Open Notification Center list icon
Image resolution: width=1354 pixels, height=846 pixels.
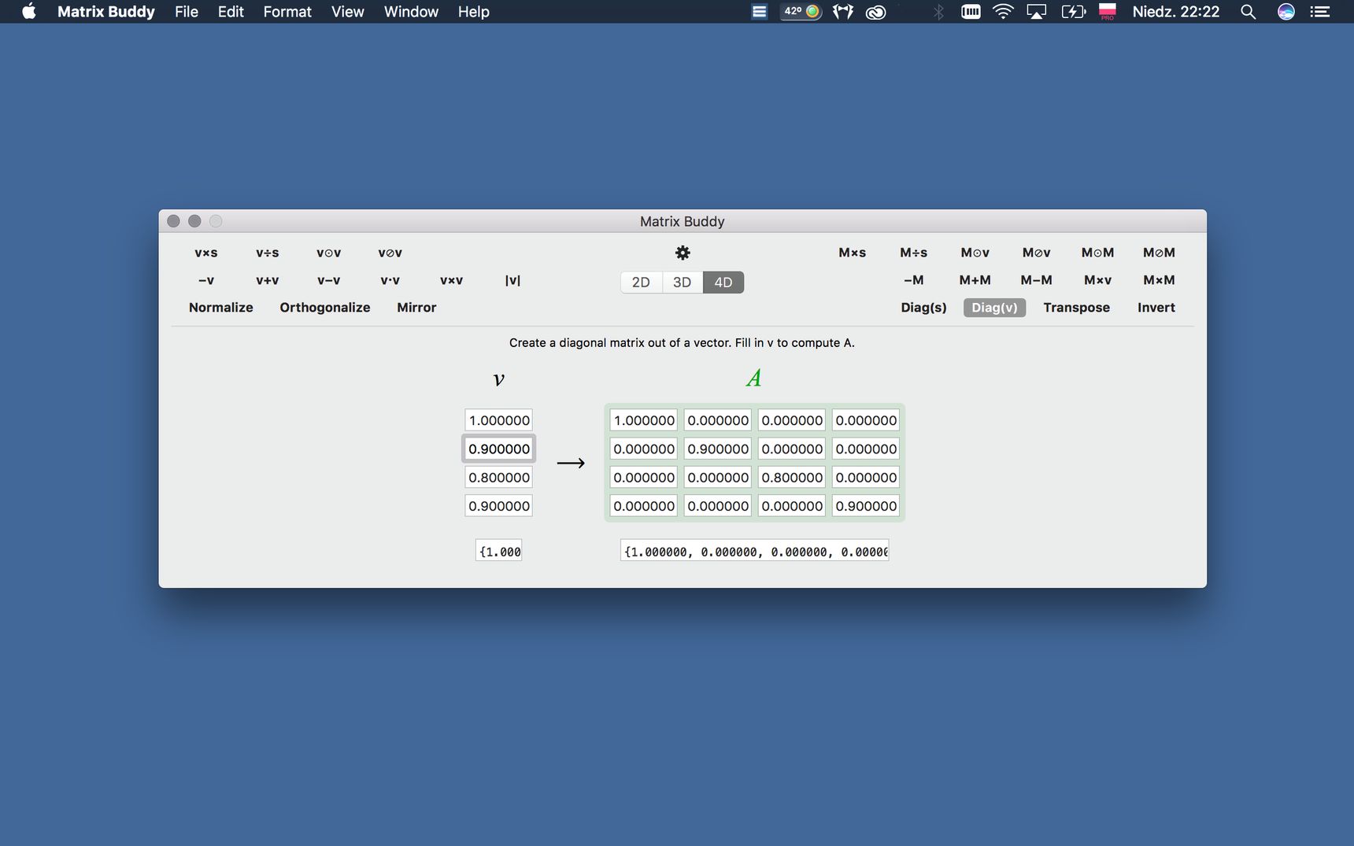pyautogui.click(x=1320, y=11)
